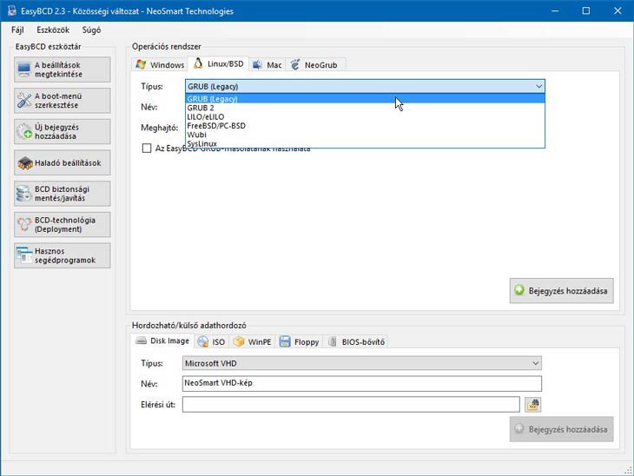Open 'Hasznos segédprogramok' sidebar tool
The image size is (634, 476).
pyautogui.click(x=63, y=255)
